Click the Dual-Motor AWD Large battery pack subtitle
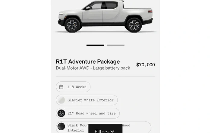 [93, 68]
